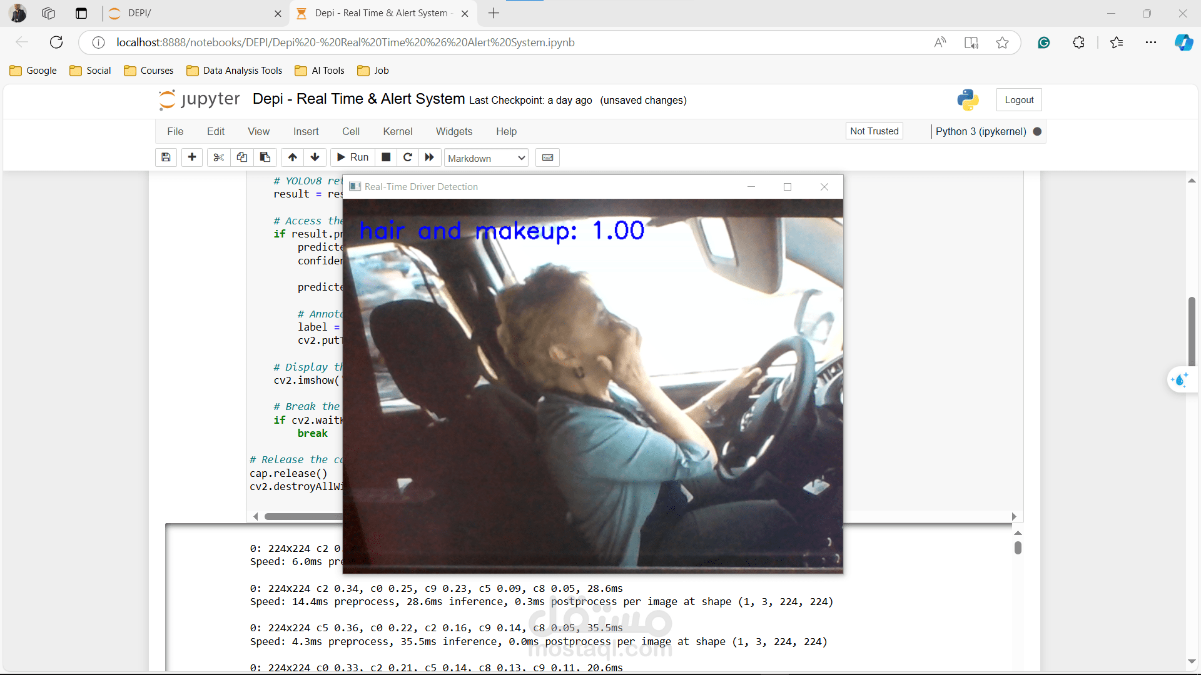The image size is (1201, 675).
Task: Open browser Settings and more menu
Action: coord(1151,42)
